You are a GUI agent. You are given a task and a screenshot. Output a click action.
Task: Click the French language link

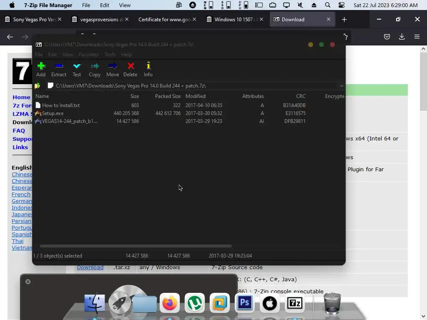point(21,194)
